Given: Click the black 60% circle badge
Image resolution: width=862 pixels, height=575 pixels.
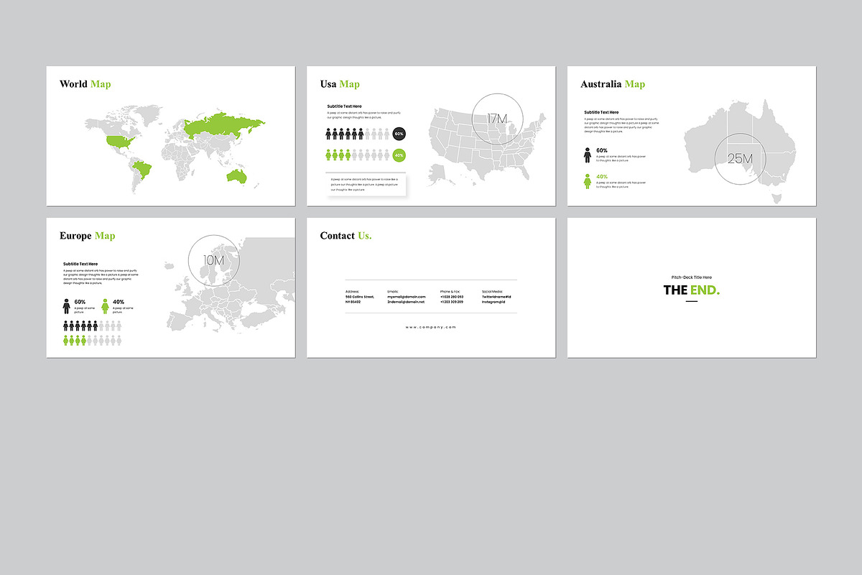Looking at the screenshot, I should tap(399, 134).
